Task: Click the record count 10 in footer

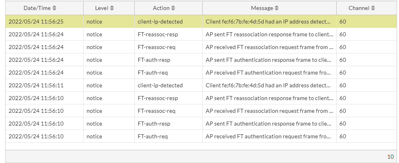Action: (390, 157)
